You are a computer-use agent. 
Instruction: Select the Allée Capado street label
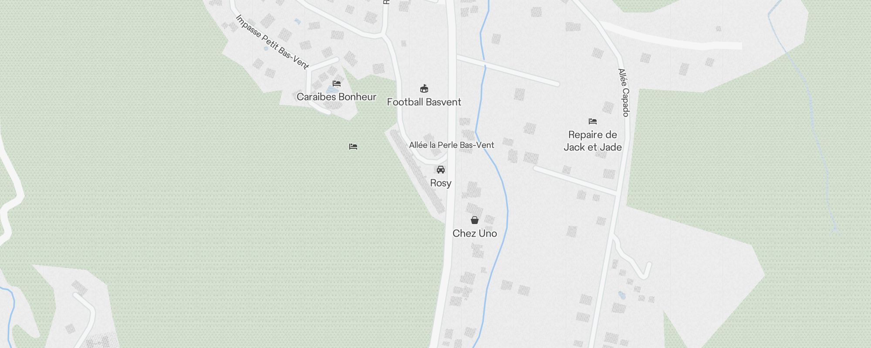point(624,93)
